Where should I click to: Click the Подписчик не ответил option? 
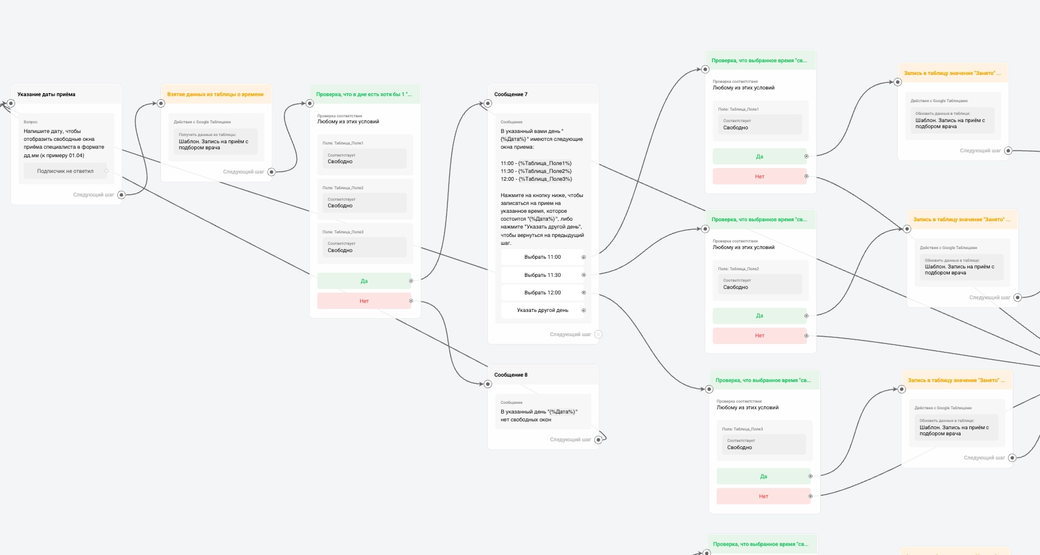pos(65,171)
